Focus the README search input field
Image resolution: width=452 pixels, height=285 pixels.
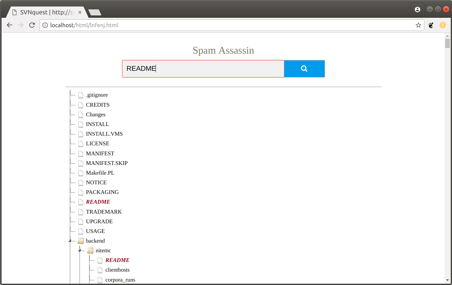pyautogui.click(x=203, y=69)
